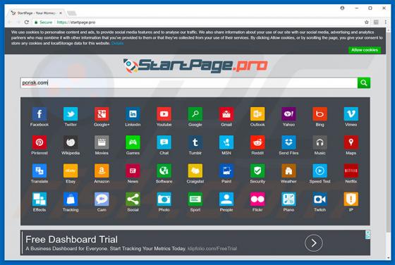The height and width of the screenshot is (265, 395).
Task: Accept with the Allow cookies button
Action: point(365,50)
